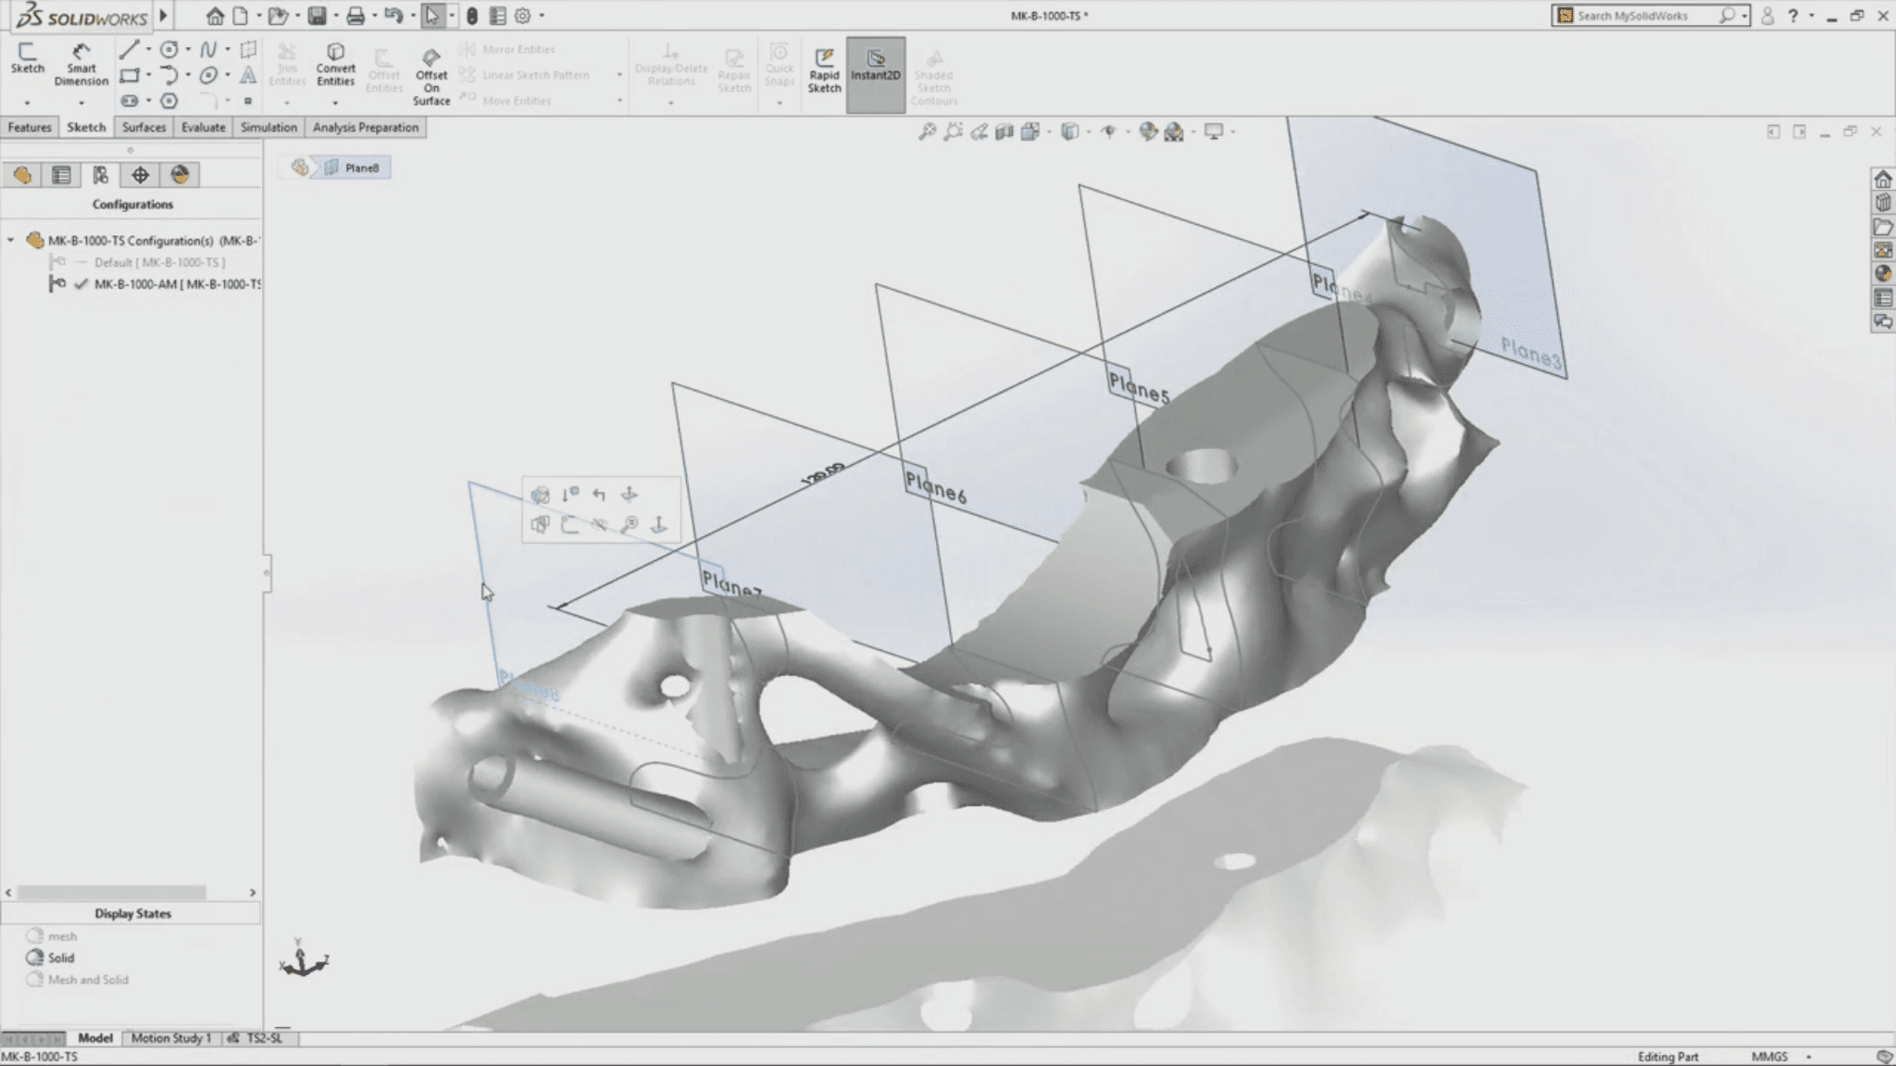This screenshot has height=1066, width=1896.
Task: Save the document with disk icon
Action: 317,16
